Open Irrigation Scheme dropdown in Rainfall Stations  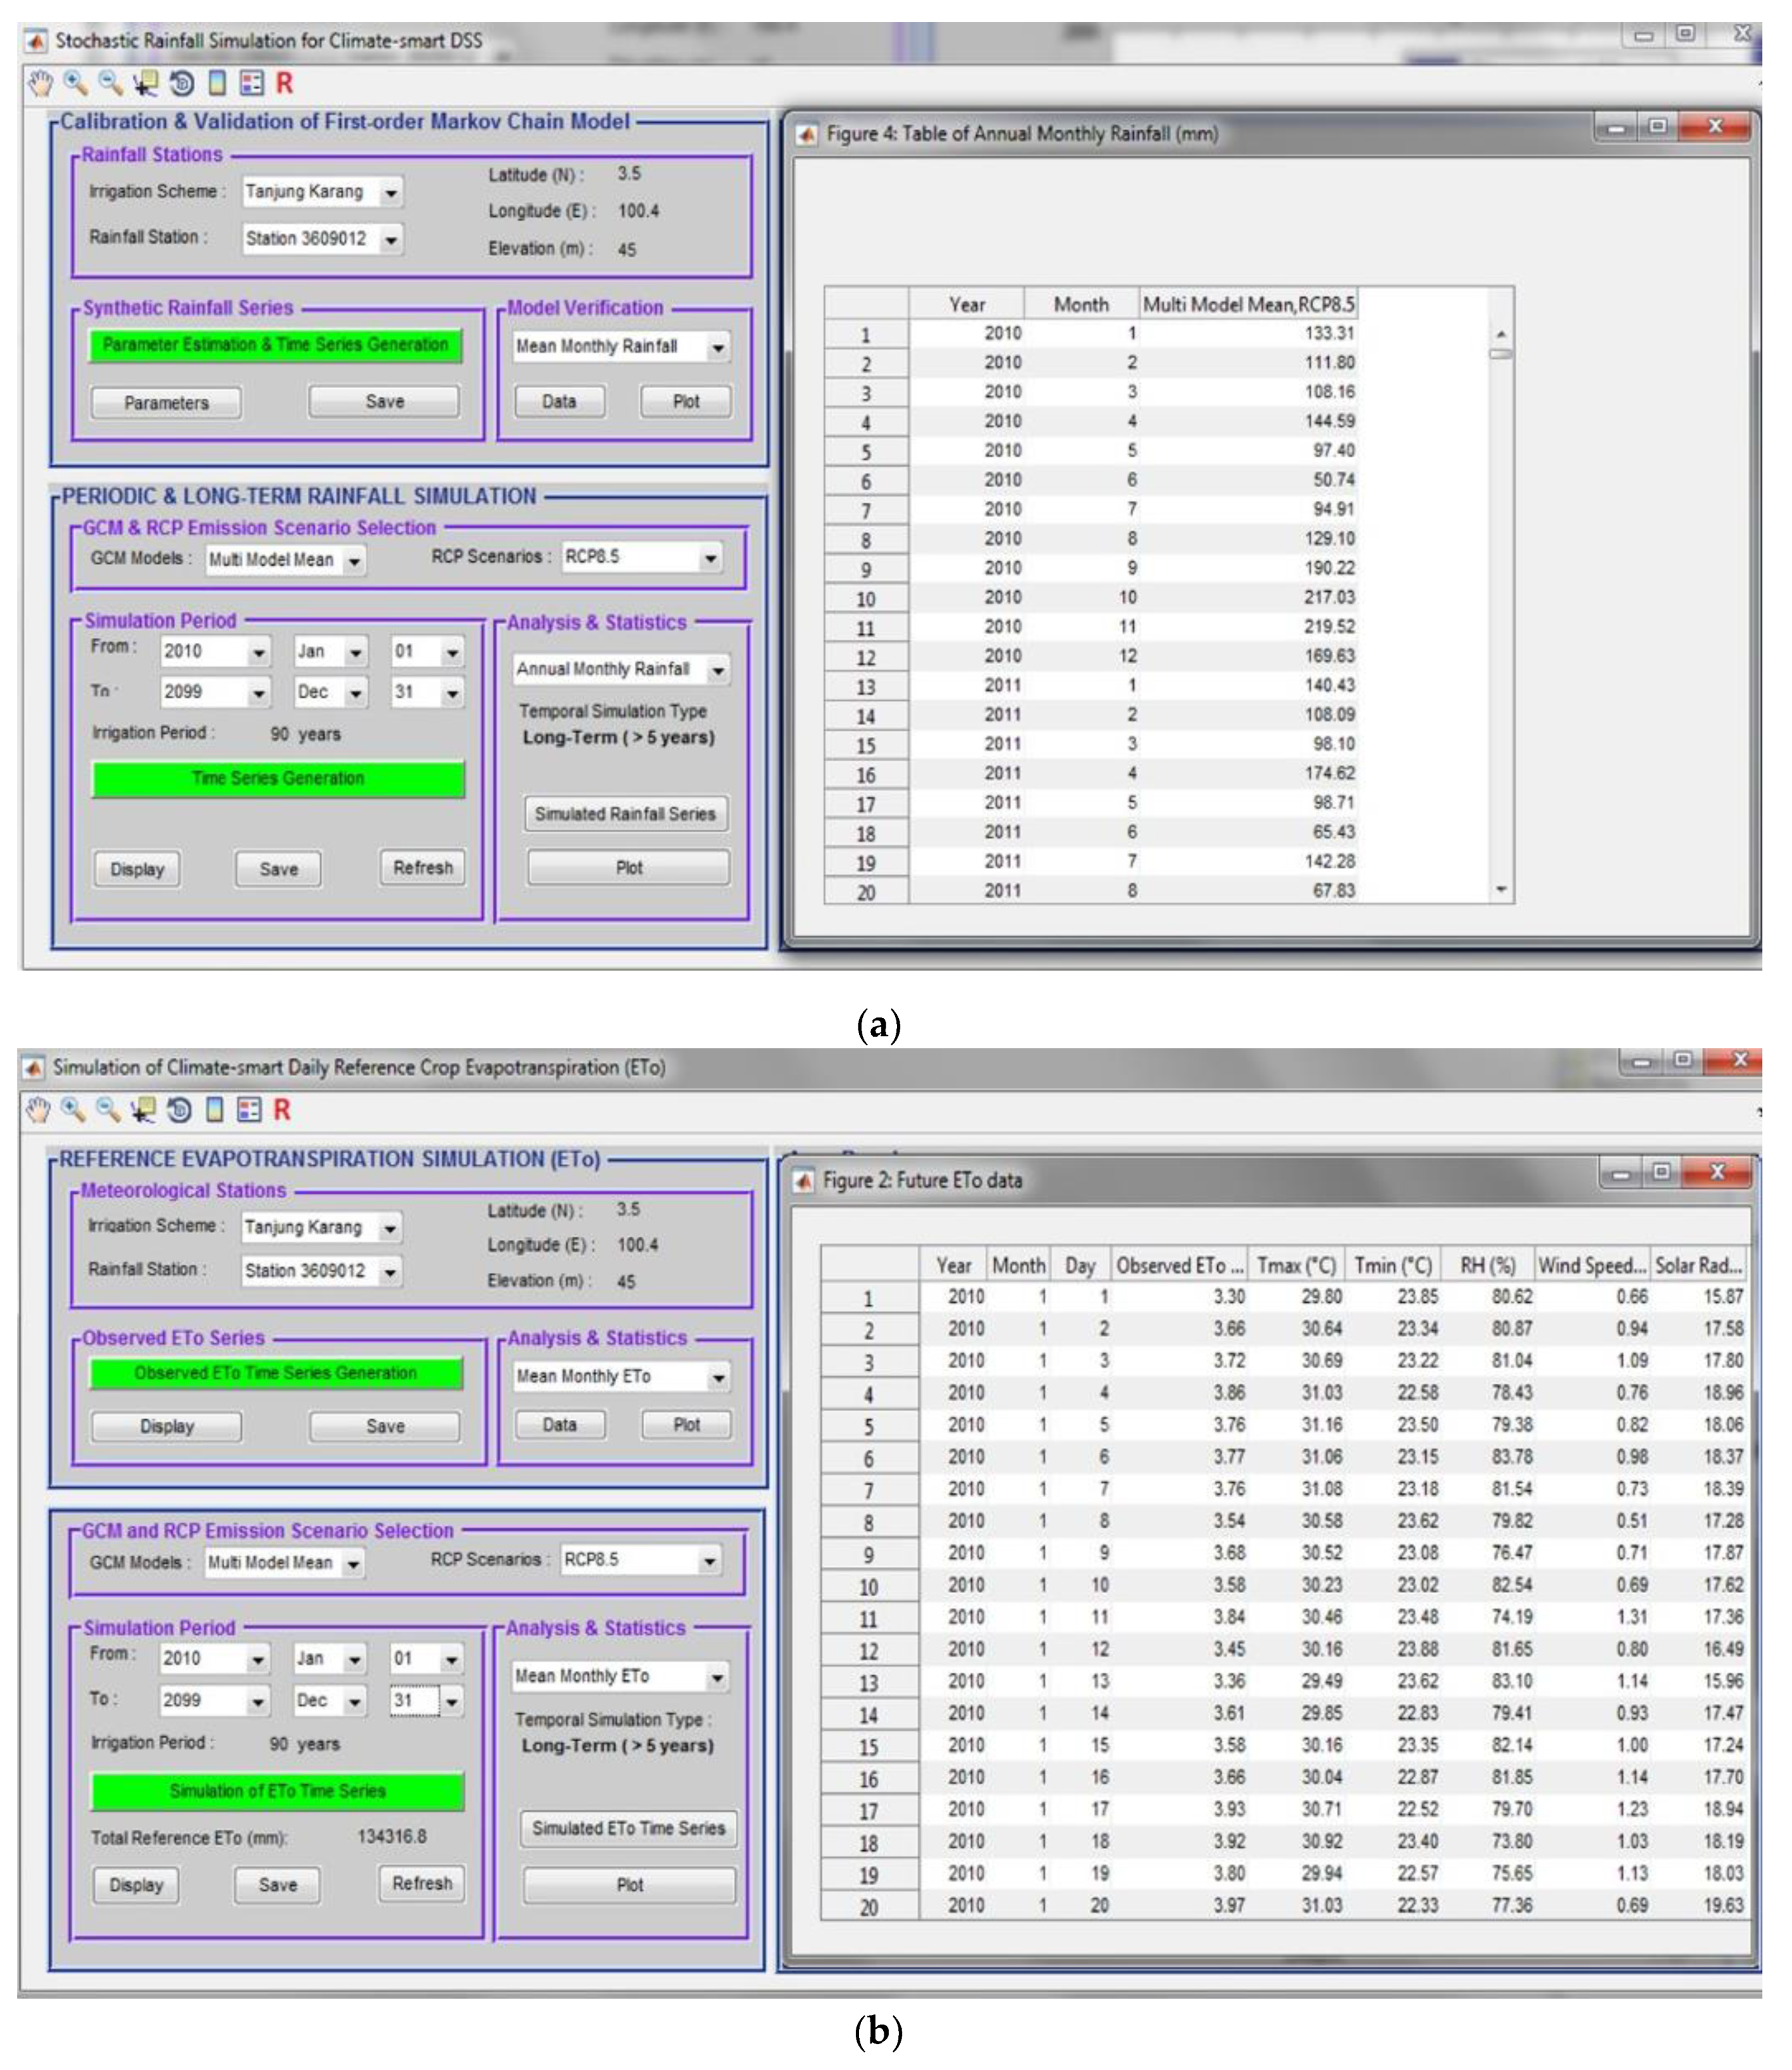(x=391, y=192)
